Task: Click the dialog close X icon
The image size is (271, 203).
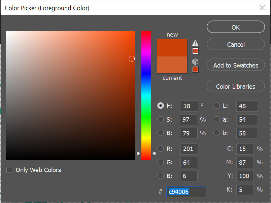Action: point(262,7)
